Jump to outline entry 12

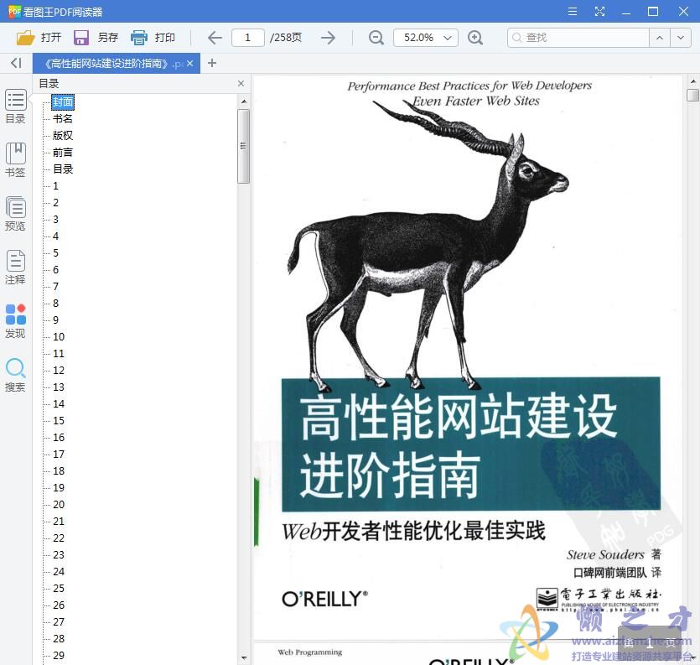(59, 371)
